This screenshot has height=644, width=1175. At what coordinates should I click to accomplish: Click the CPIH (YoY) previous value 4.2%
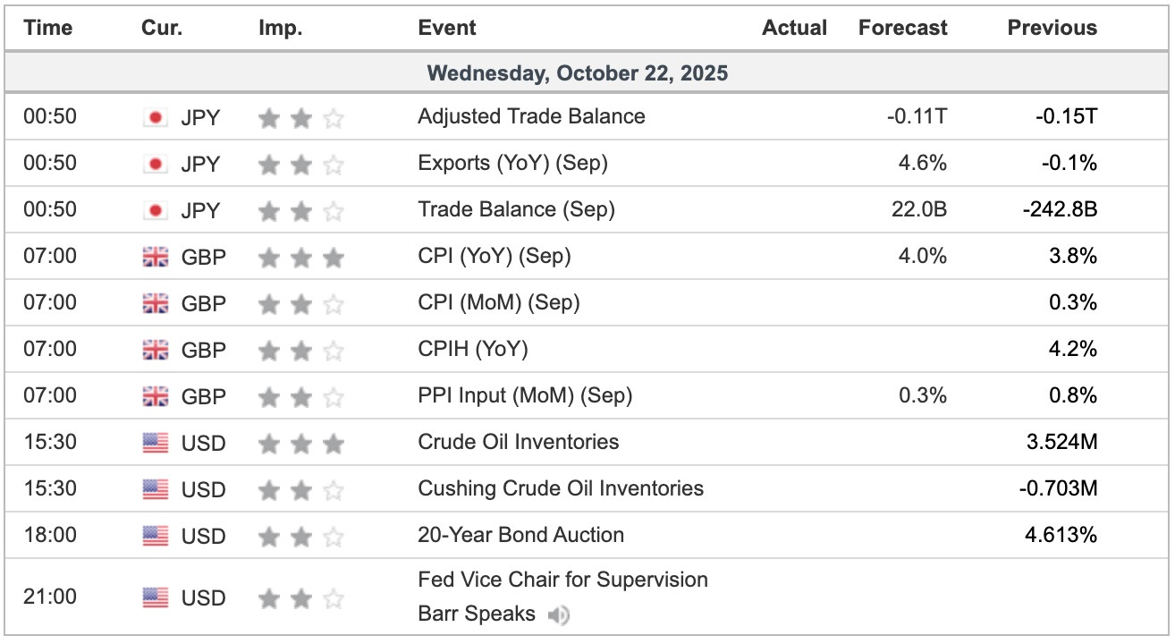coord(1074,350)
